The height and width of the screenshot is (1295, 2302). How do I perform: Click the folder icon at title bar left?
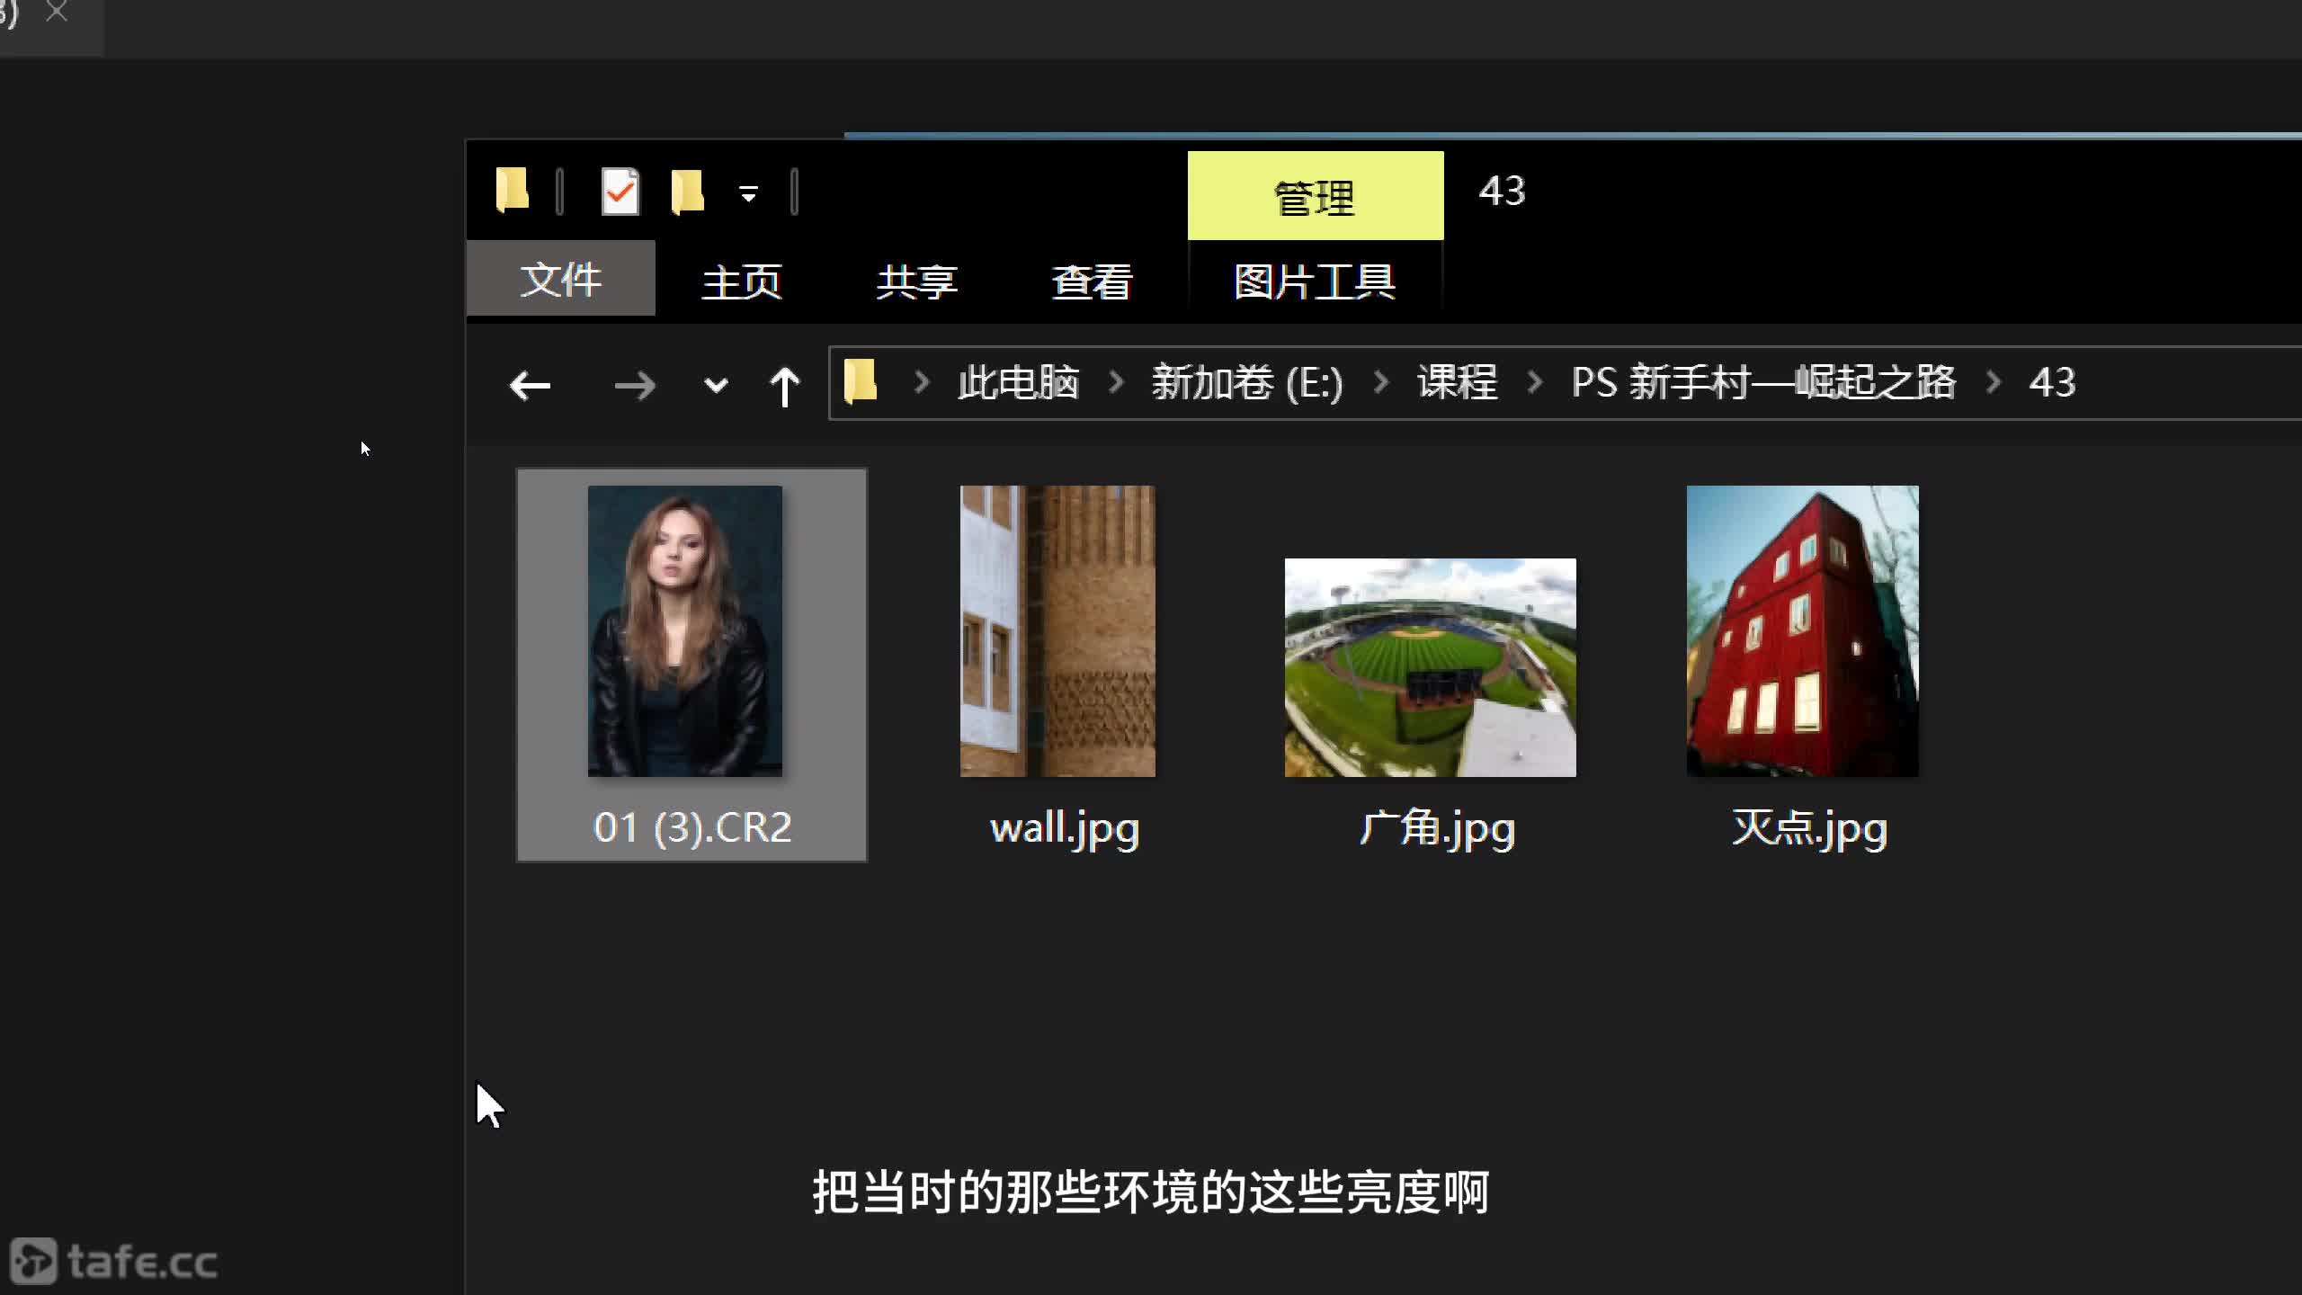513,191
